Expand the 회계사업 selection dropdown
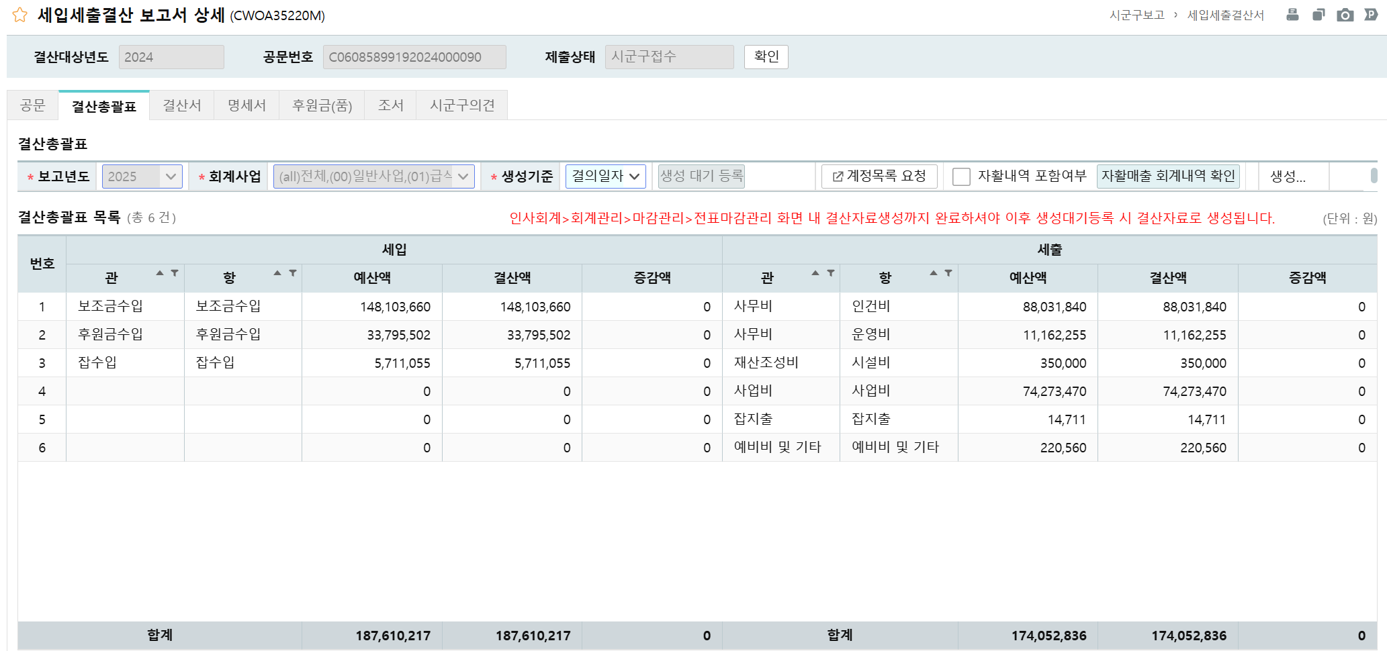The width and height of the screenshot is (1387, 651). click(373, 177)
